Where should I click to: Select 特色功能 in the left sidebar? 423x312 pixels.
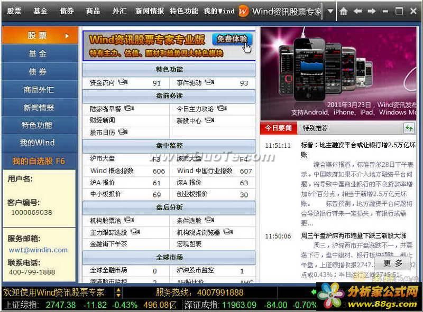(x=40, y=125)
